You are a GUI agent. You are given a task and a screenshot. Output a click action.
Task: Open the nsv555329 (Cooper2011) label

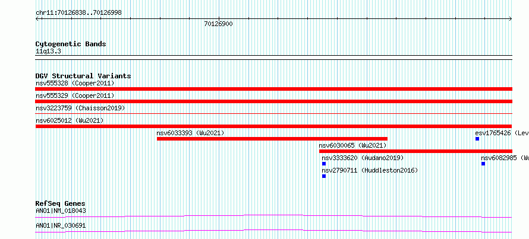pos(75,95)
